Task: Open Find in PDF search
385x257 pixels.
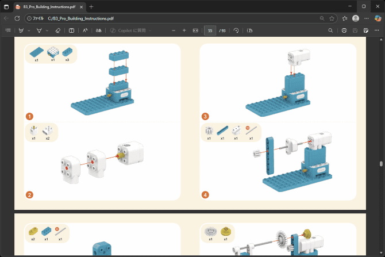Action: pyautogui.click(x=330, y=30)
